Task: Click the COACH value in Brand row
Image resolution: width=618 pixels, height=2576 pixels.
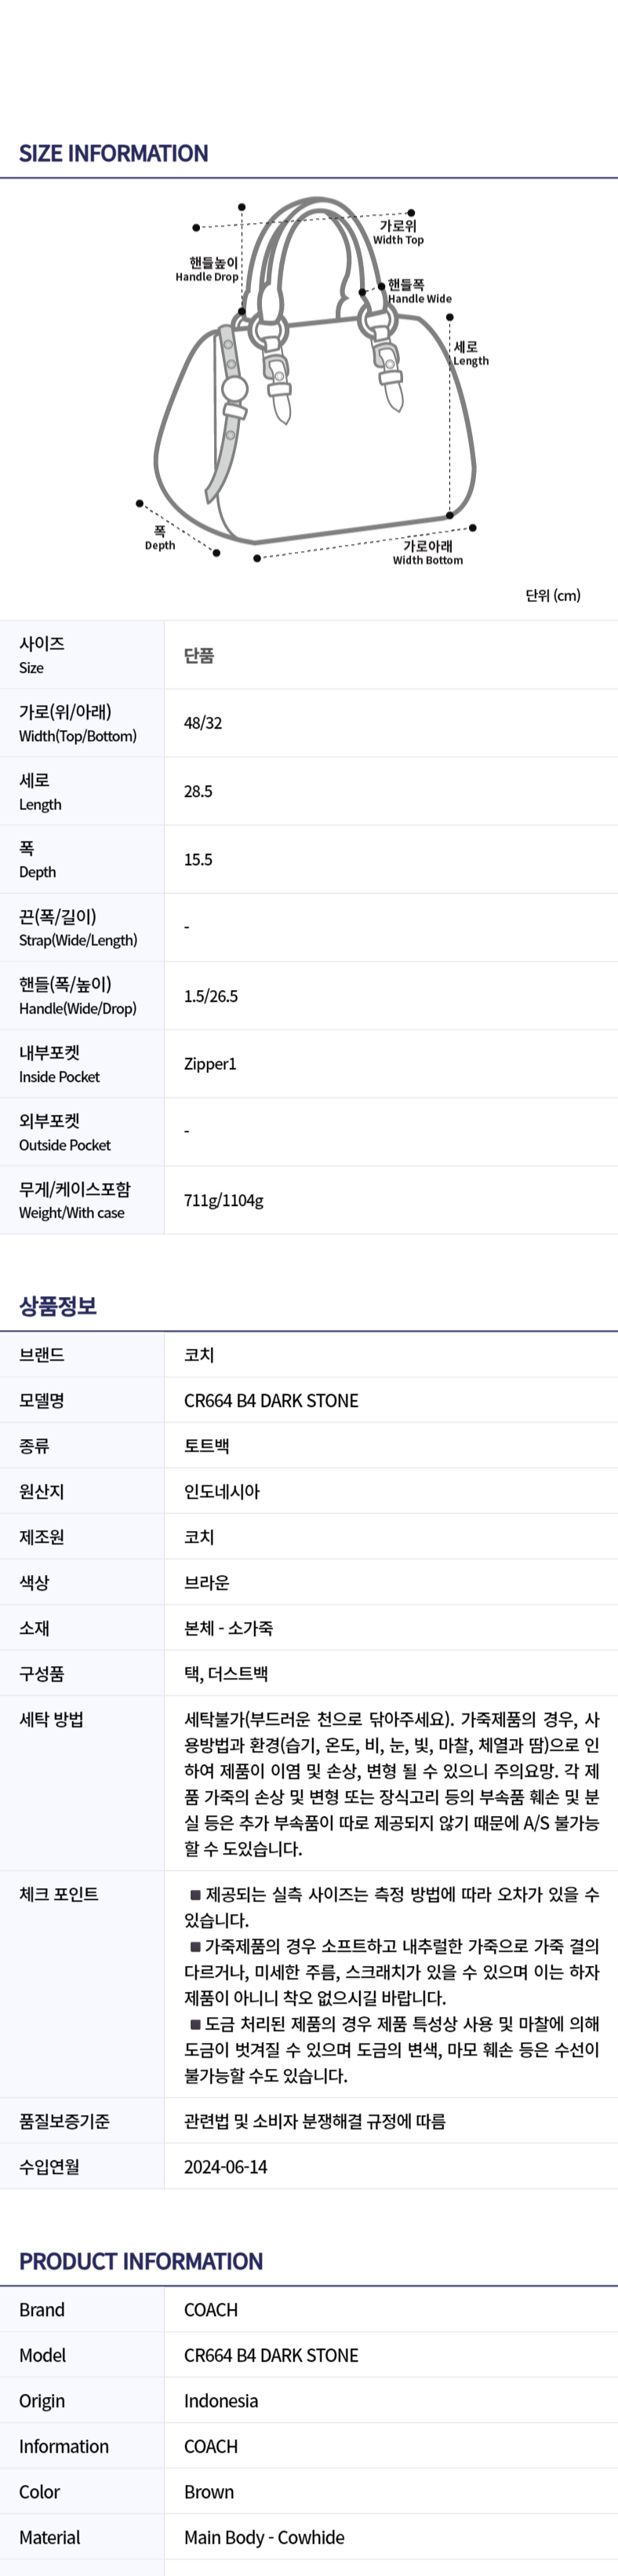Action: (211, 2310)
